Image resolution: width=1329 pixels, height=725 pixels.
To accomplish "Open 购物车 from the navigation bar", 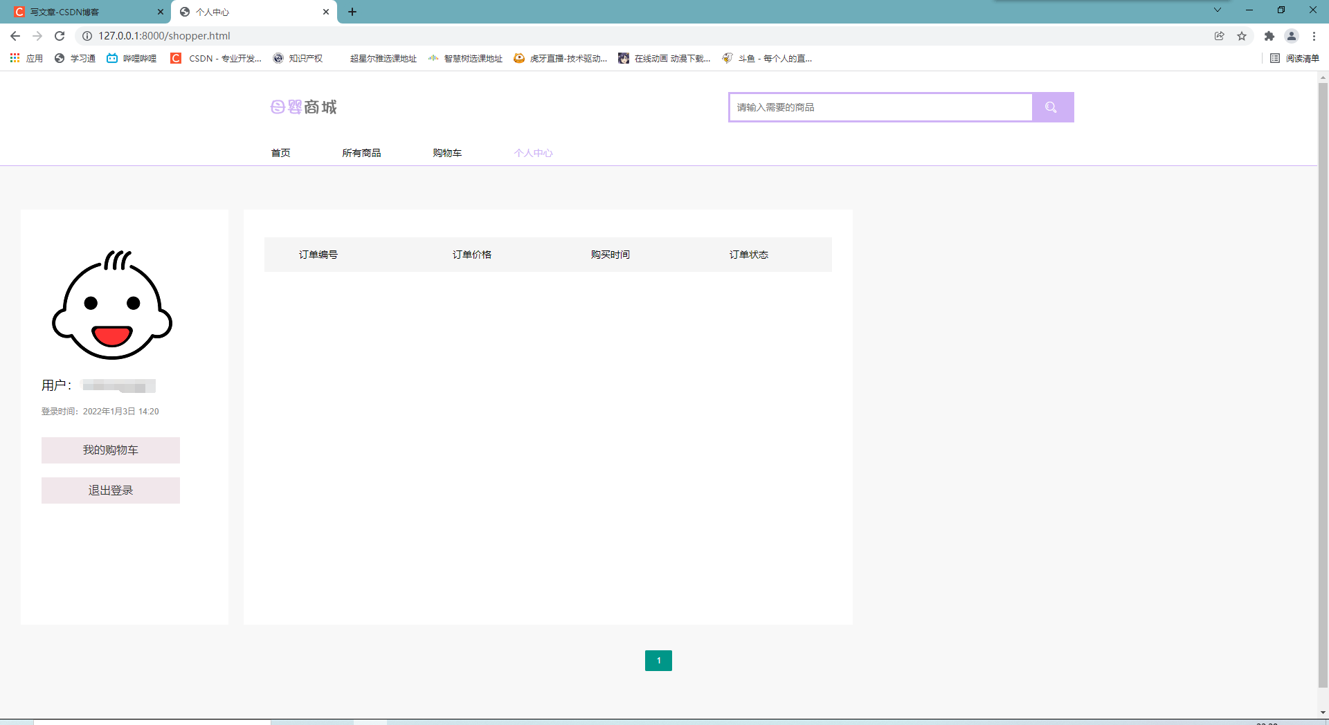I will pyautogui.click(x=446, y=153).
